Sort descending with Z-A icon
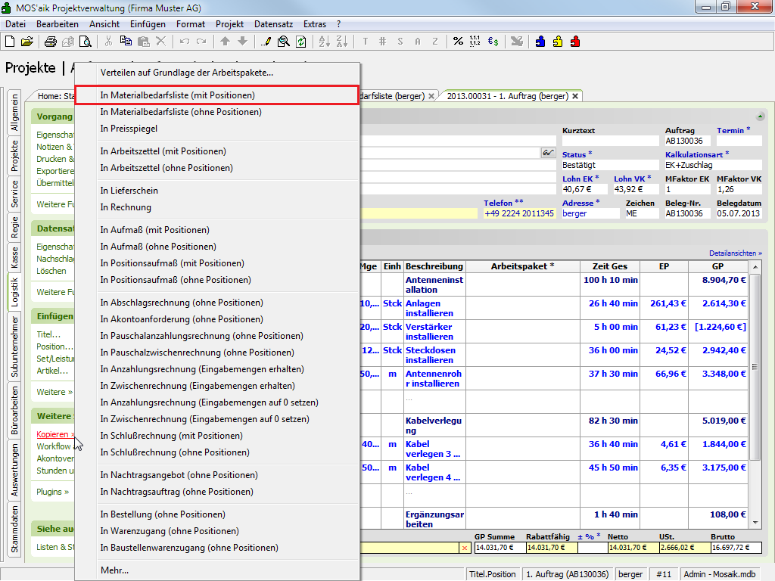The image size is (775, 581). 341,42
